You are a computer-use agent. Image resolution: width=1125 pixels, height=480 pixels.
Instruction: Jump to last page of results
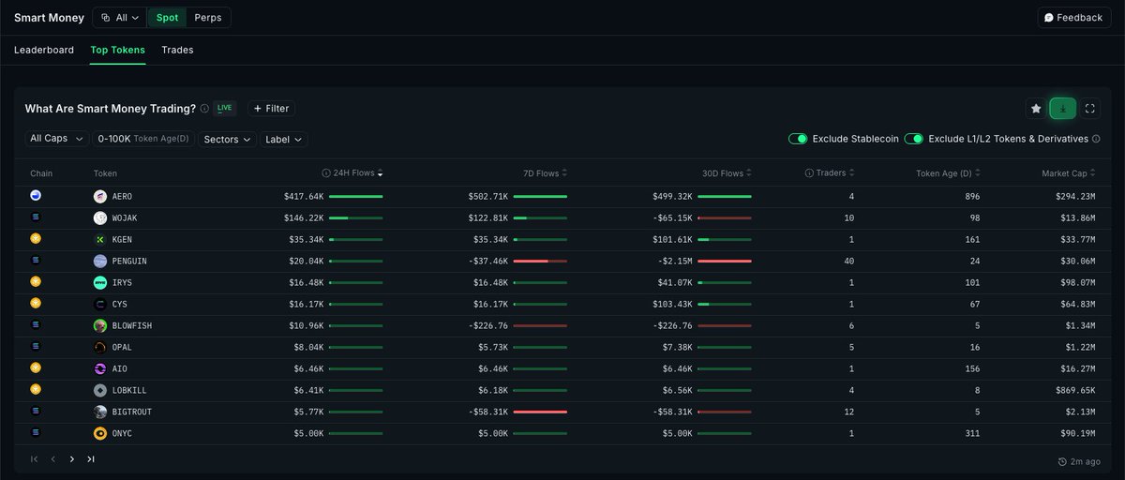tap(91, 459)
